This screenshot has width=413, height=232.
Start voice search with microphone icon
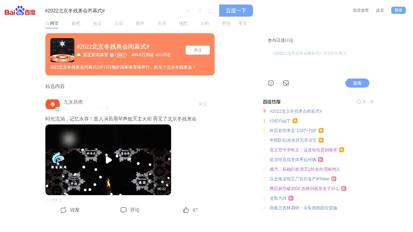[200, 11]
